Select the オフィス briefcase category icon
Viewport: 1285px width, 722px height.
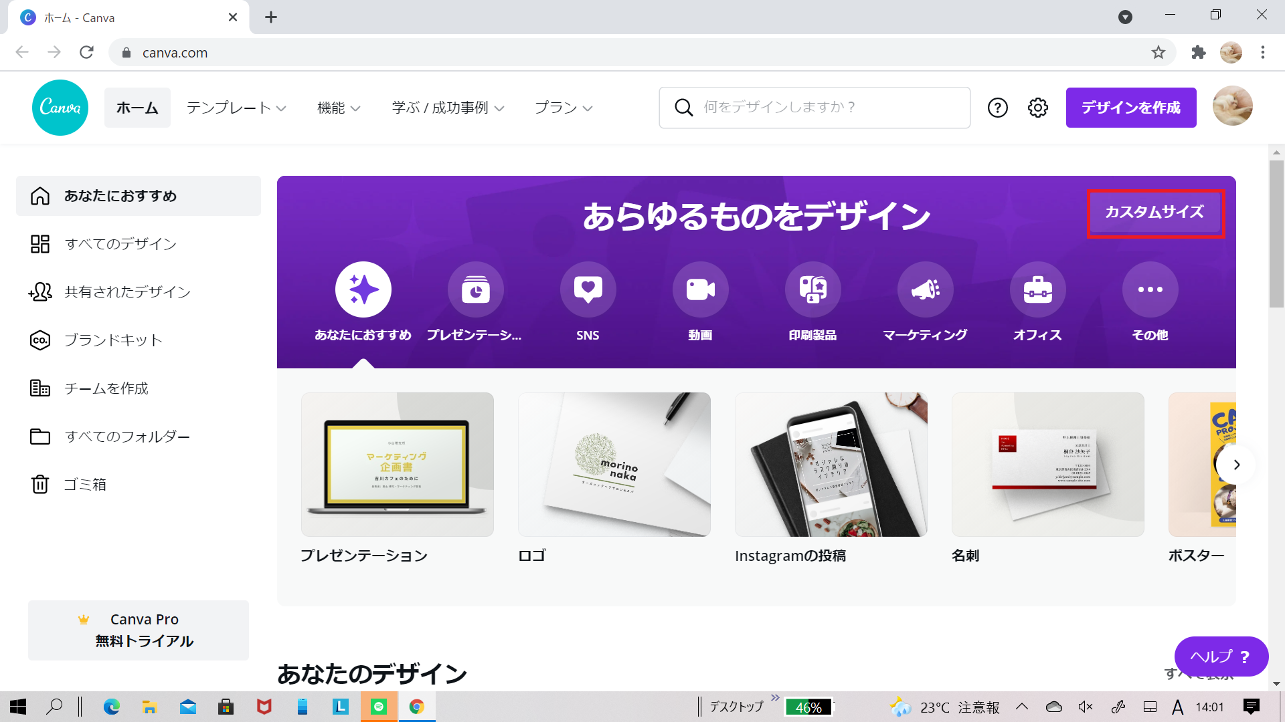tap(1038, 289)
